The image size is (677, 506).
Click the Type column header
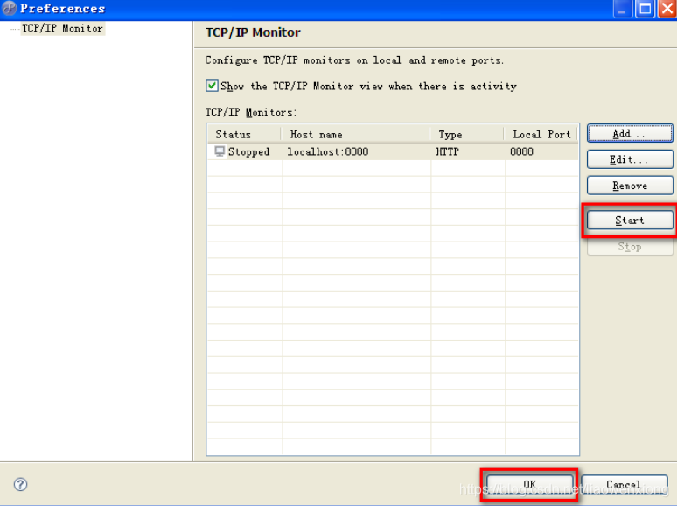click(467, 135)
